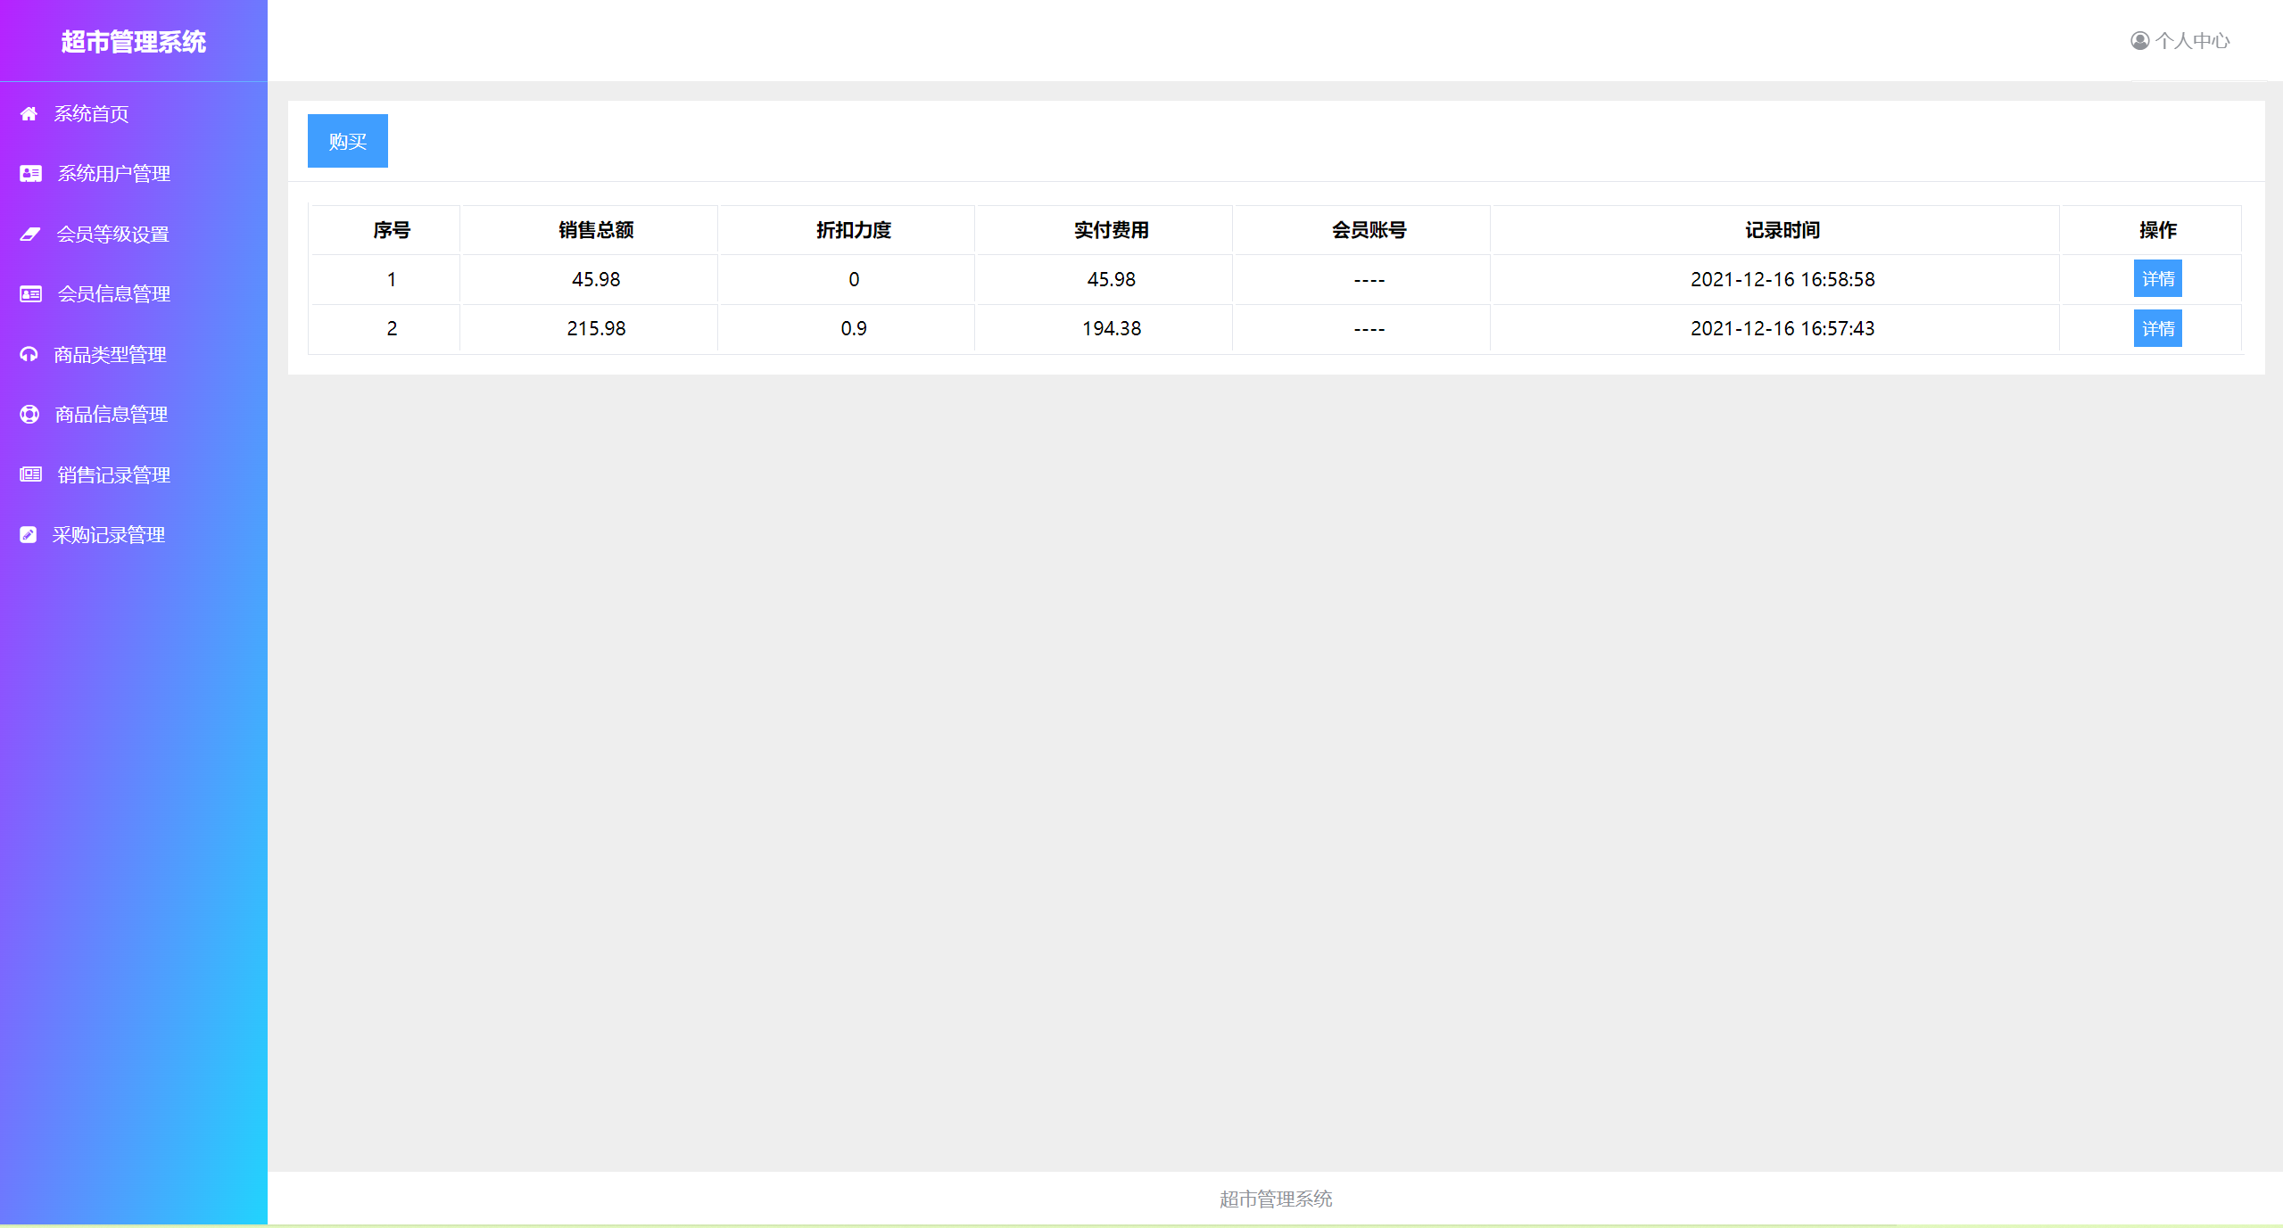The image size is (2283, 1228).
Task: Open 详情 for record 1
Action: point(2157,279)
